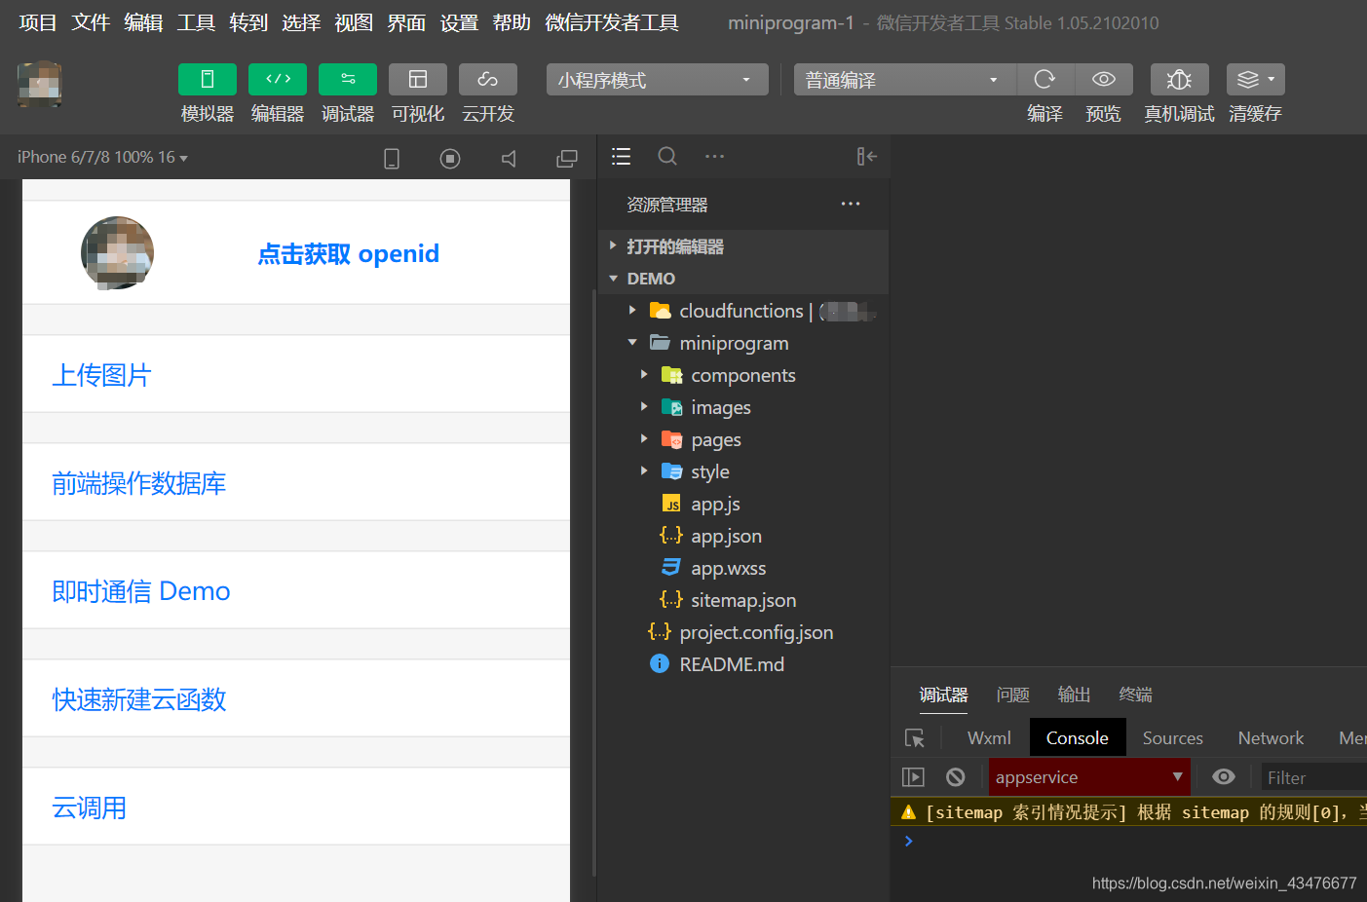Open the 帮助 menu
This screenshot has height=902, width=1367.
[512, 22]
